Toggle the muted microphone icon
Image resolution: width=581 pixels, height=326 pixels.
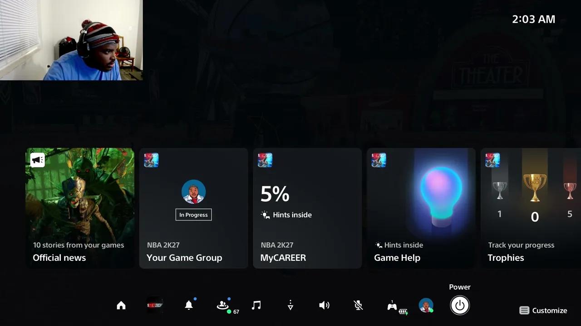point(358,305)
